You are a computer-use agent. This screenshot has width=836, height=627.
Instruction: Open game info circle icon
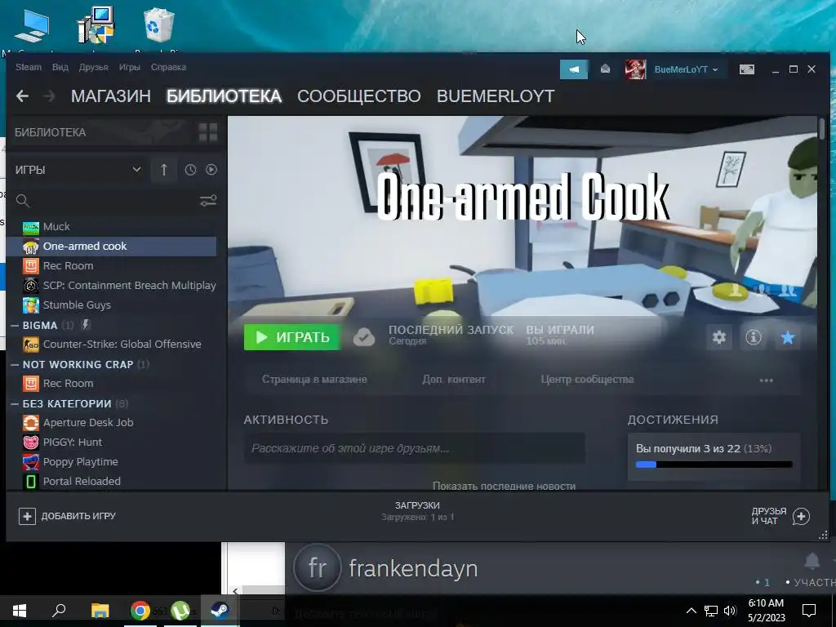(753, 337)
